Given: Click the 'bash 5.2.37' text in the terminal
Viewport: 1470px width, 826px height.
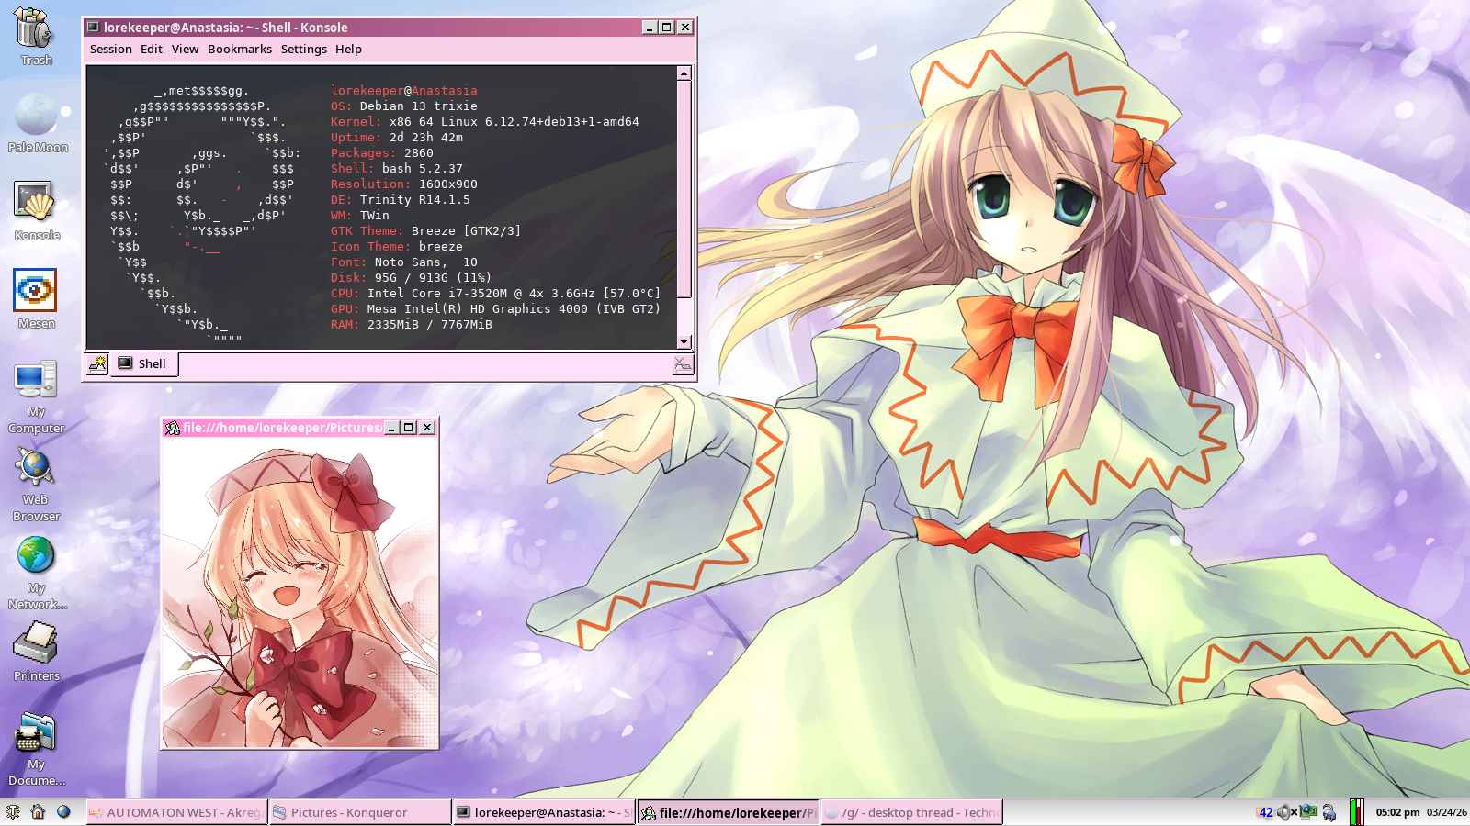Looking at the screenshot, I should [x=423, y=169].
